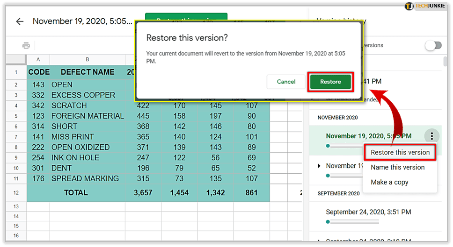This screenshot has width=453, height=247.
Task: Click column B header in the spreadsheet
Action: [88, 59]
